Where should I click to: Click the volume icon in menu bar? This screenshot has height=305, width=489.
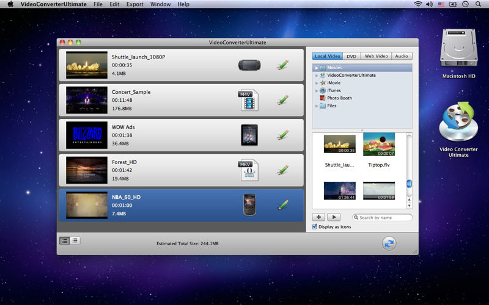coord(430,4)
